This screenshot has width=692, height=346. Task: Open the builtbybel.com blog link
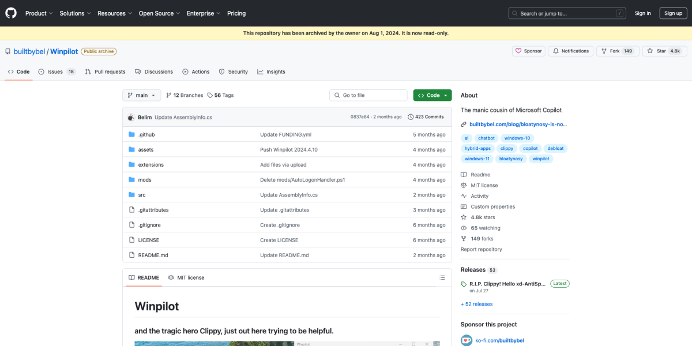click(x=518, y=124)
